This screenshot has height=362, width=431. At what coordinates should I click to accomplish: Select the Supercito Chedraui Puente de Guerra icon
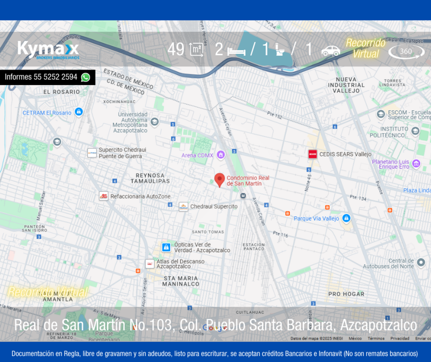coord(92,153)
